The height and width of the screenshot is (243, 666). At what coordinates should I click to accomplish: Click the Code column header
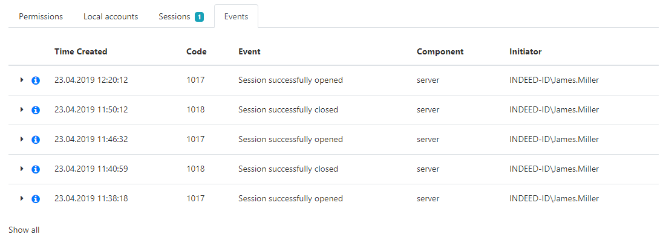(196, 52)
